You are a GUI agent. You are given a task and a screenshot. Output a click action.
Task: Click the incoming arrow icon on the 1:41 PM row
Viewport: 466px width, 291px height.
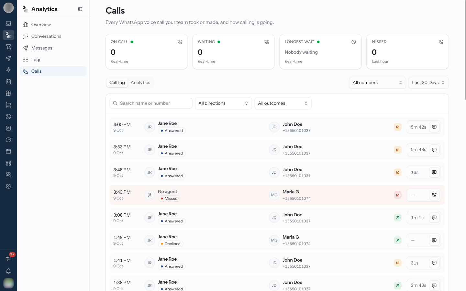[x=398, y=263]
